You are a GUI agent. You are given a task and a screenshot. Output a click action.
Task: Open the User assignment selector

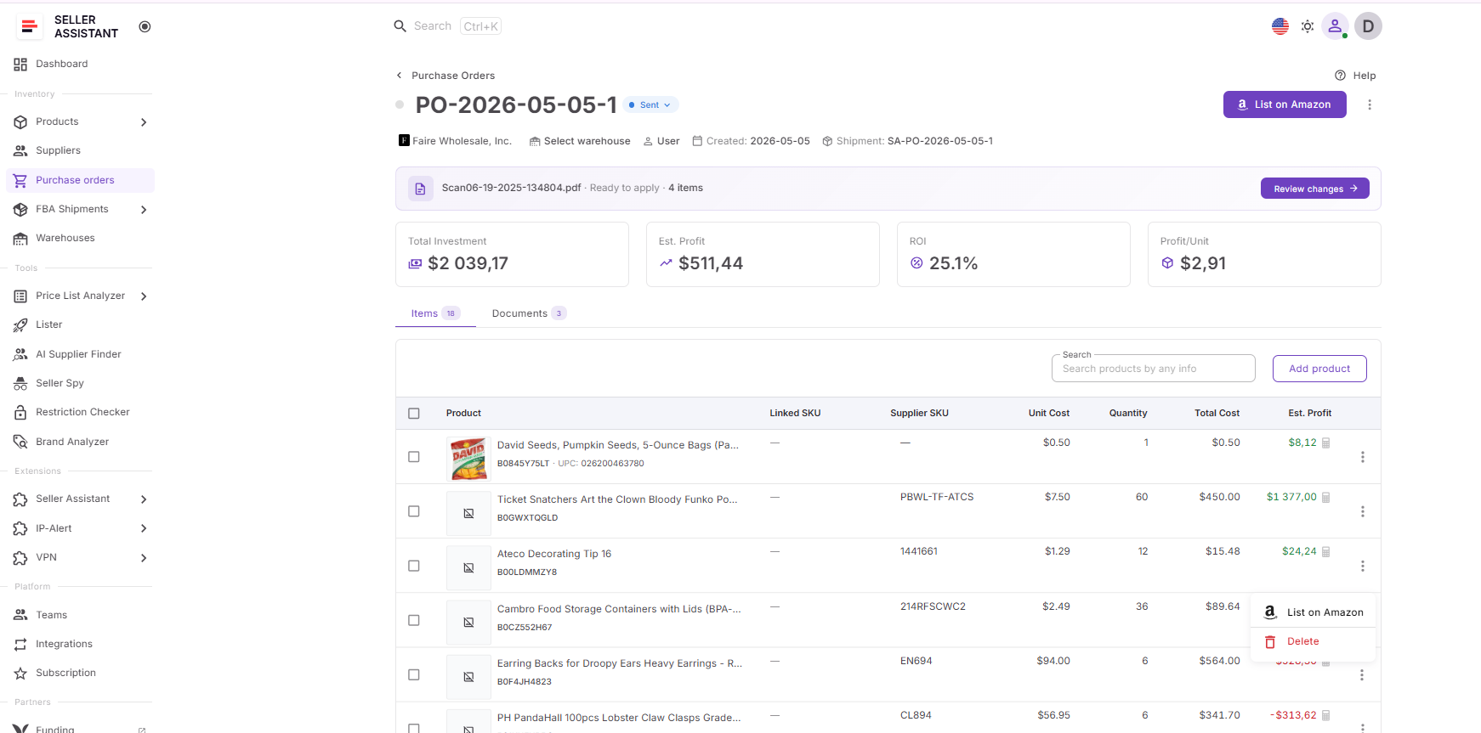pyautogui.click(x=661, y=141)
